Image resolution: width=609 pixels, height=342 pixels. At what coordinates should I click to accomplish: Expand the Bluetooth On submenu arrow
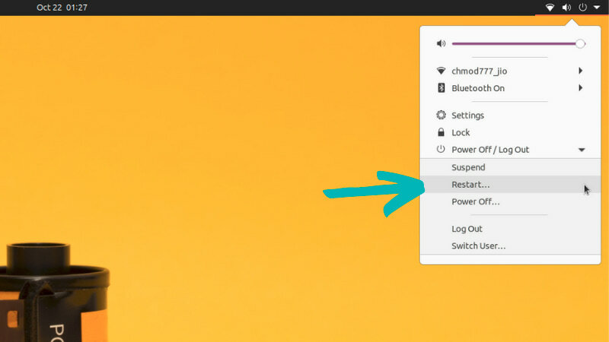coord(581,87)
